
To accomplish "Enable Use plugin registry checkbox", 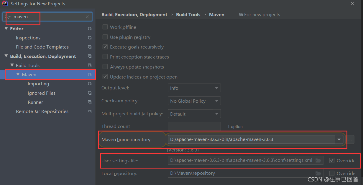I will pos(105,37).
